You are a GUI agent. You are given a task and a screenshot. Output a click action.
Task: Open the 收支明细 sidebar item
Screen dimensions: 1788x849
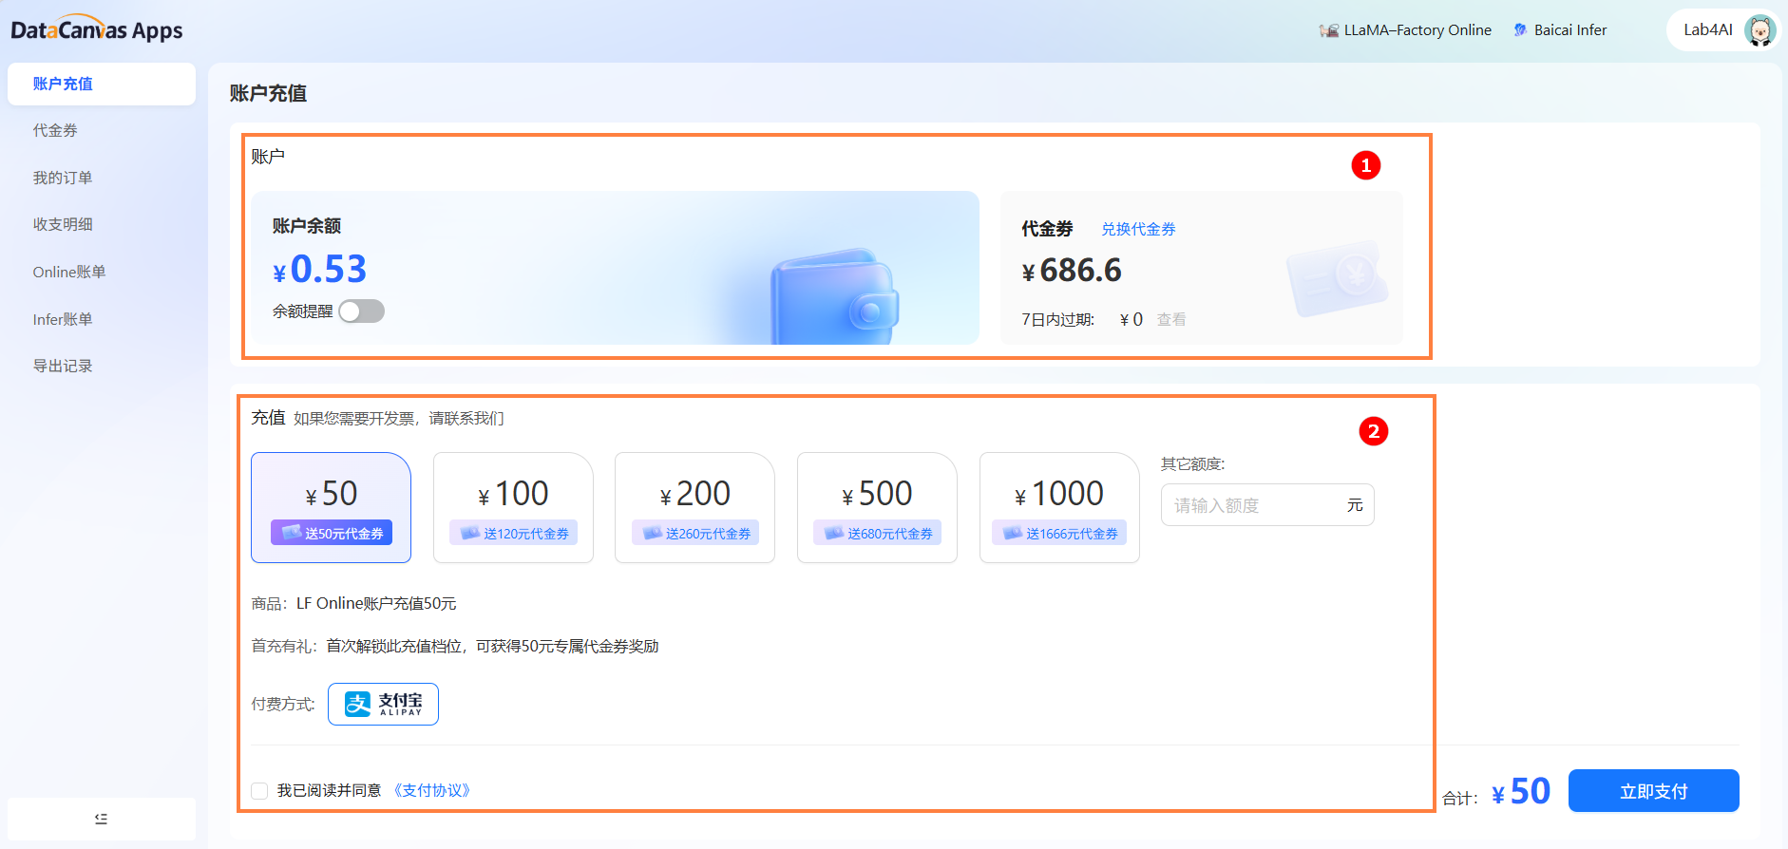coord(63,224)
